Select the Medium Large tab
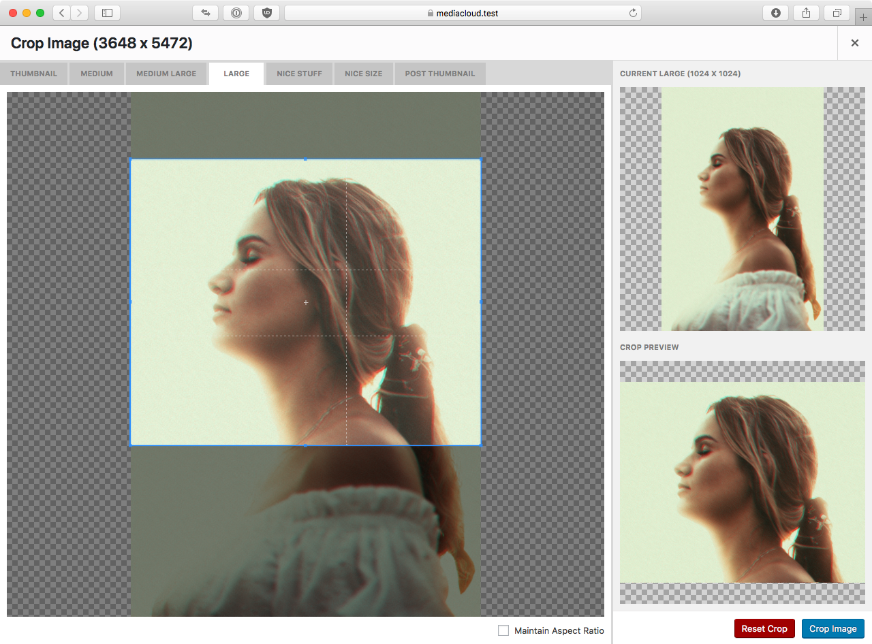 pos(166,74)
